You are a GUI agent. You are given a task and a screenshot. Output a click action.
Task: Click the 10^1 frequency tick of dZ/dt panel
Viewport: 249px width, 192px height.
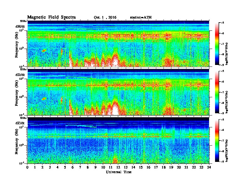pos(21,127)
